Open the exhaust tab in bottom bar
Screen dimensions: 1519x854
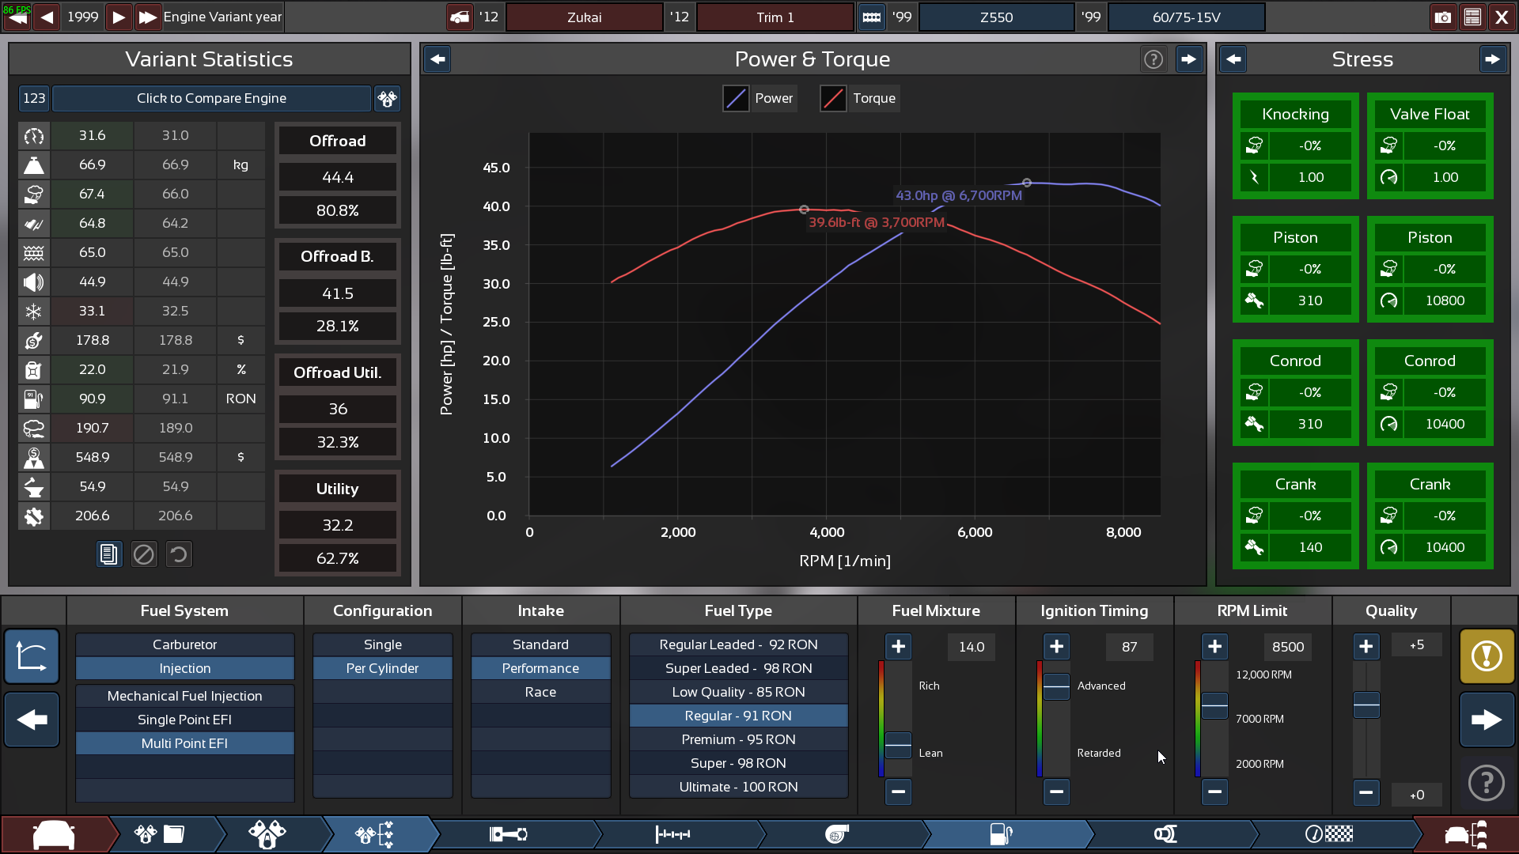(1166, 834)
